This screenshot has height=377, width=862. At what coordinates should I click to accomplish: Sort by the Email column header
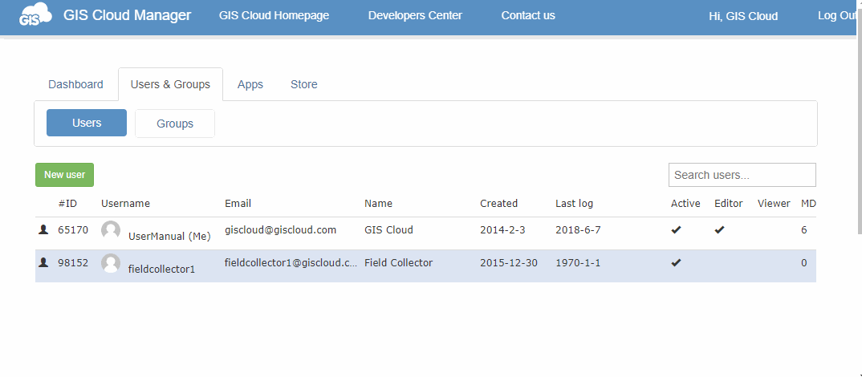pyautogui.click(x=238, y=203)
